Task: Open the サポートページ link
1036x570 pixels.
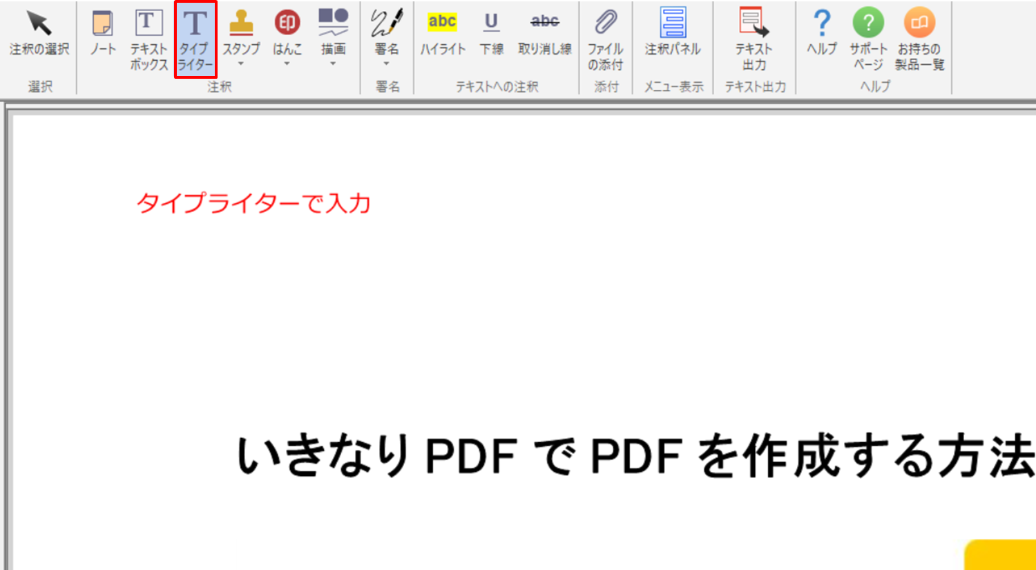Action: (x=868, y=38)
